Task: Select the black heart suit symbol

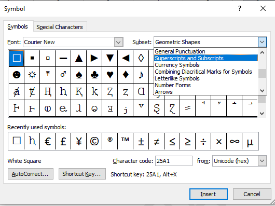Action: 110,75
